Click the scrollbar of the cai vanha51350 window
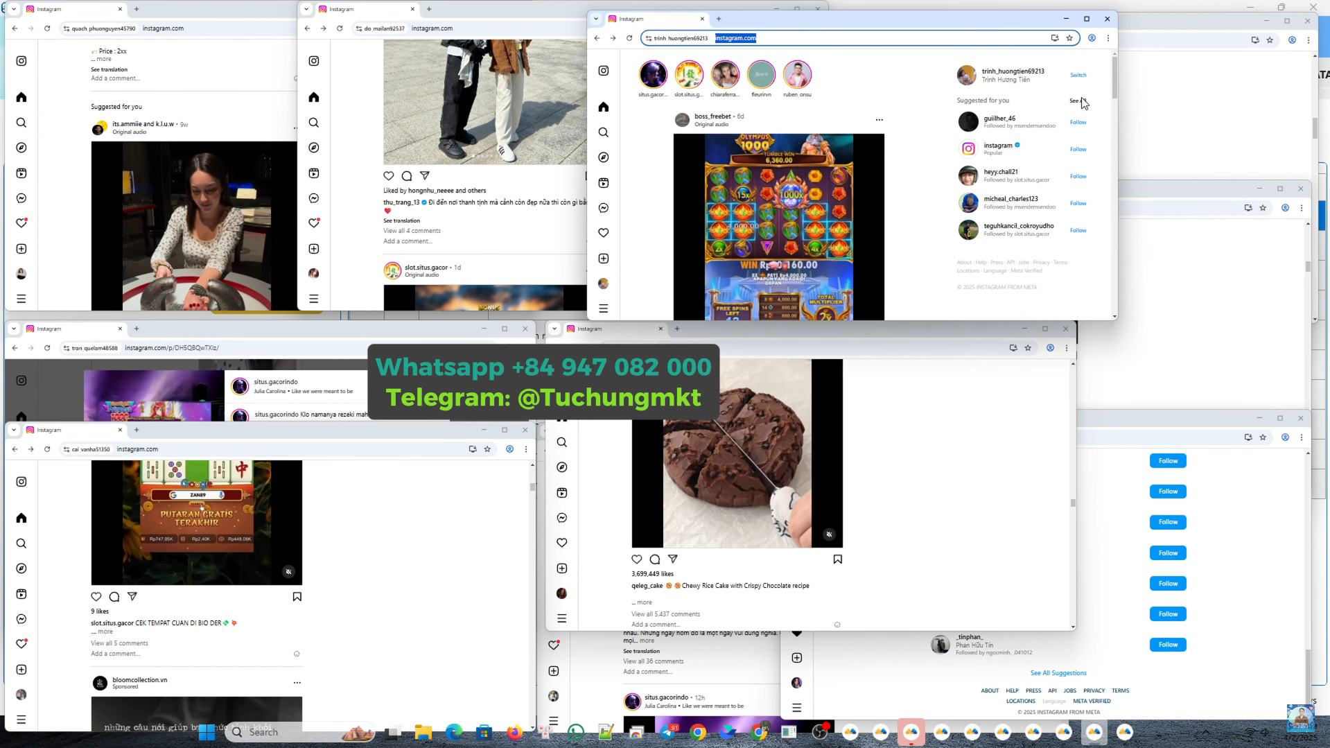Image resolution: width=1330 pixels, height=748 pixels. [x=532, y=487]
